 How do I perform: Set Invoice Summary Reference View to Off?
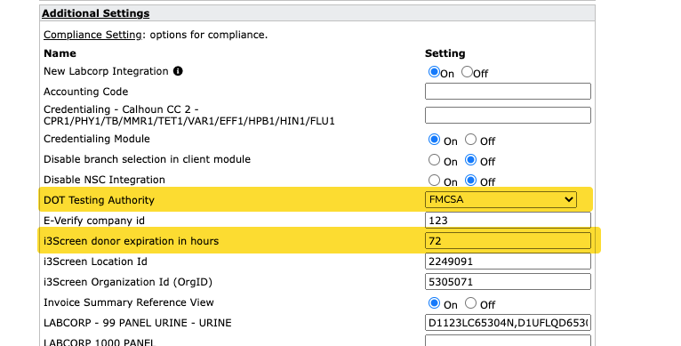tap(470, 303)
